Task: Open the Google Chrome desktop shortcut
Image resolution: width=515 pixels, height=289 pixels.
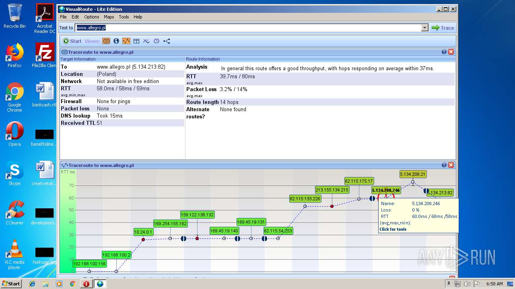Action: coord(14,97)
